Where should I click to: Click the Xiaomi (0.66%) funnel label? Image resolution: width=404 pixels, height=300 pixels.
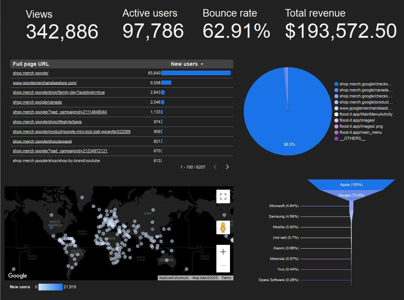pyautogui.click(x=286, y=248)
